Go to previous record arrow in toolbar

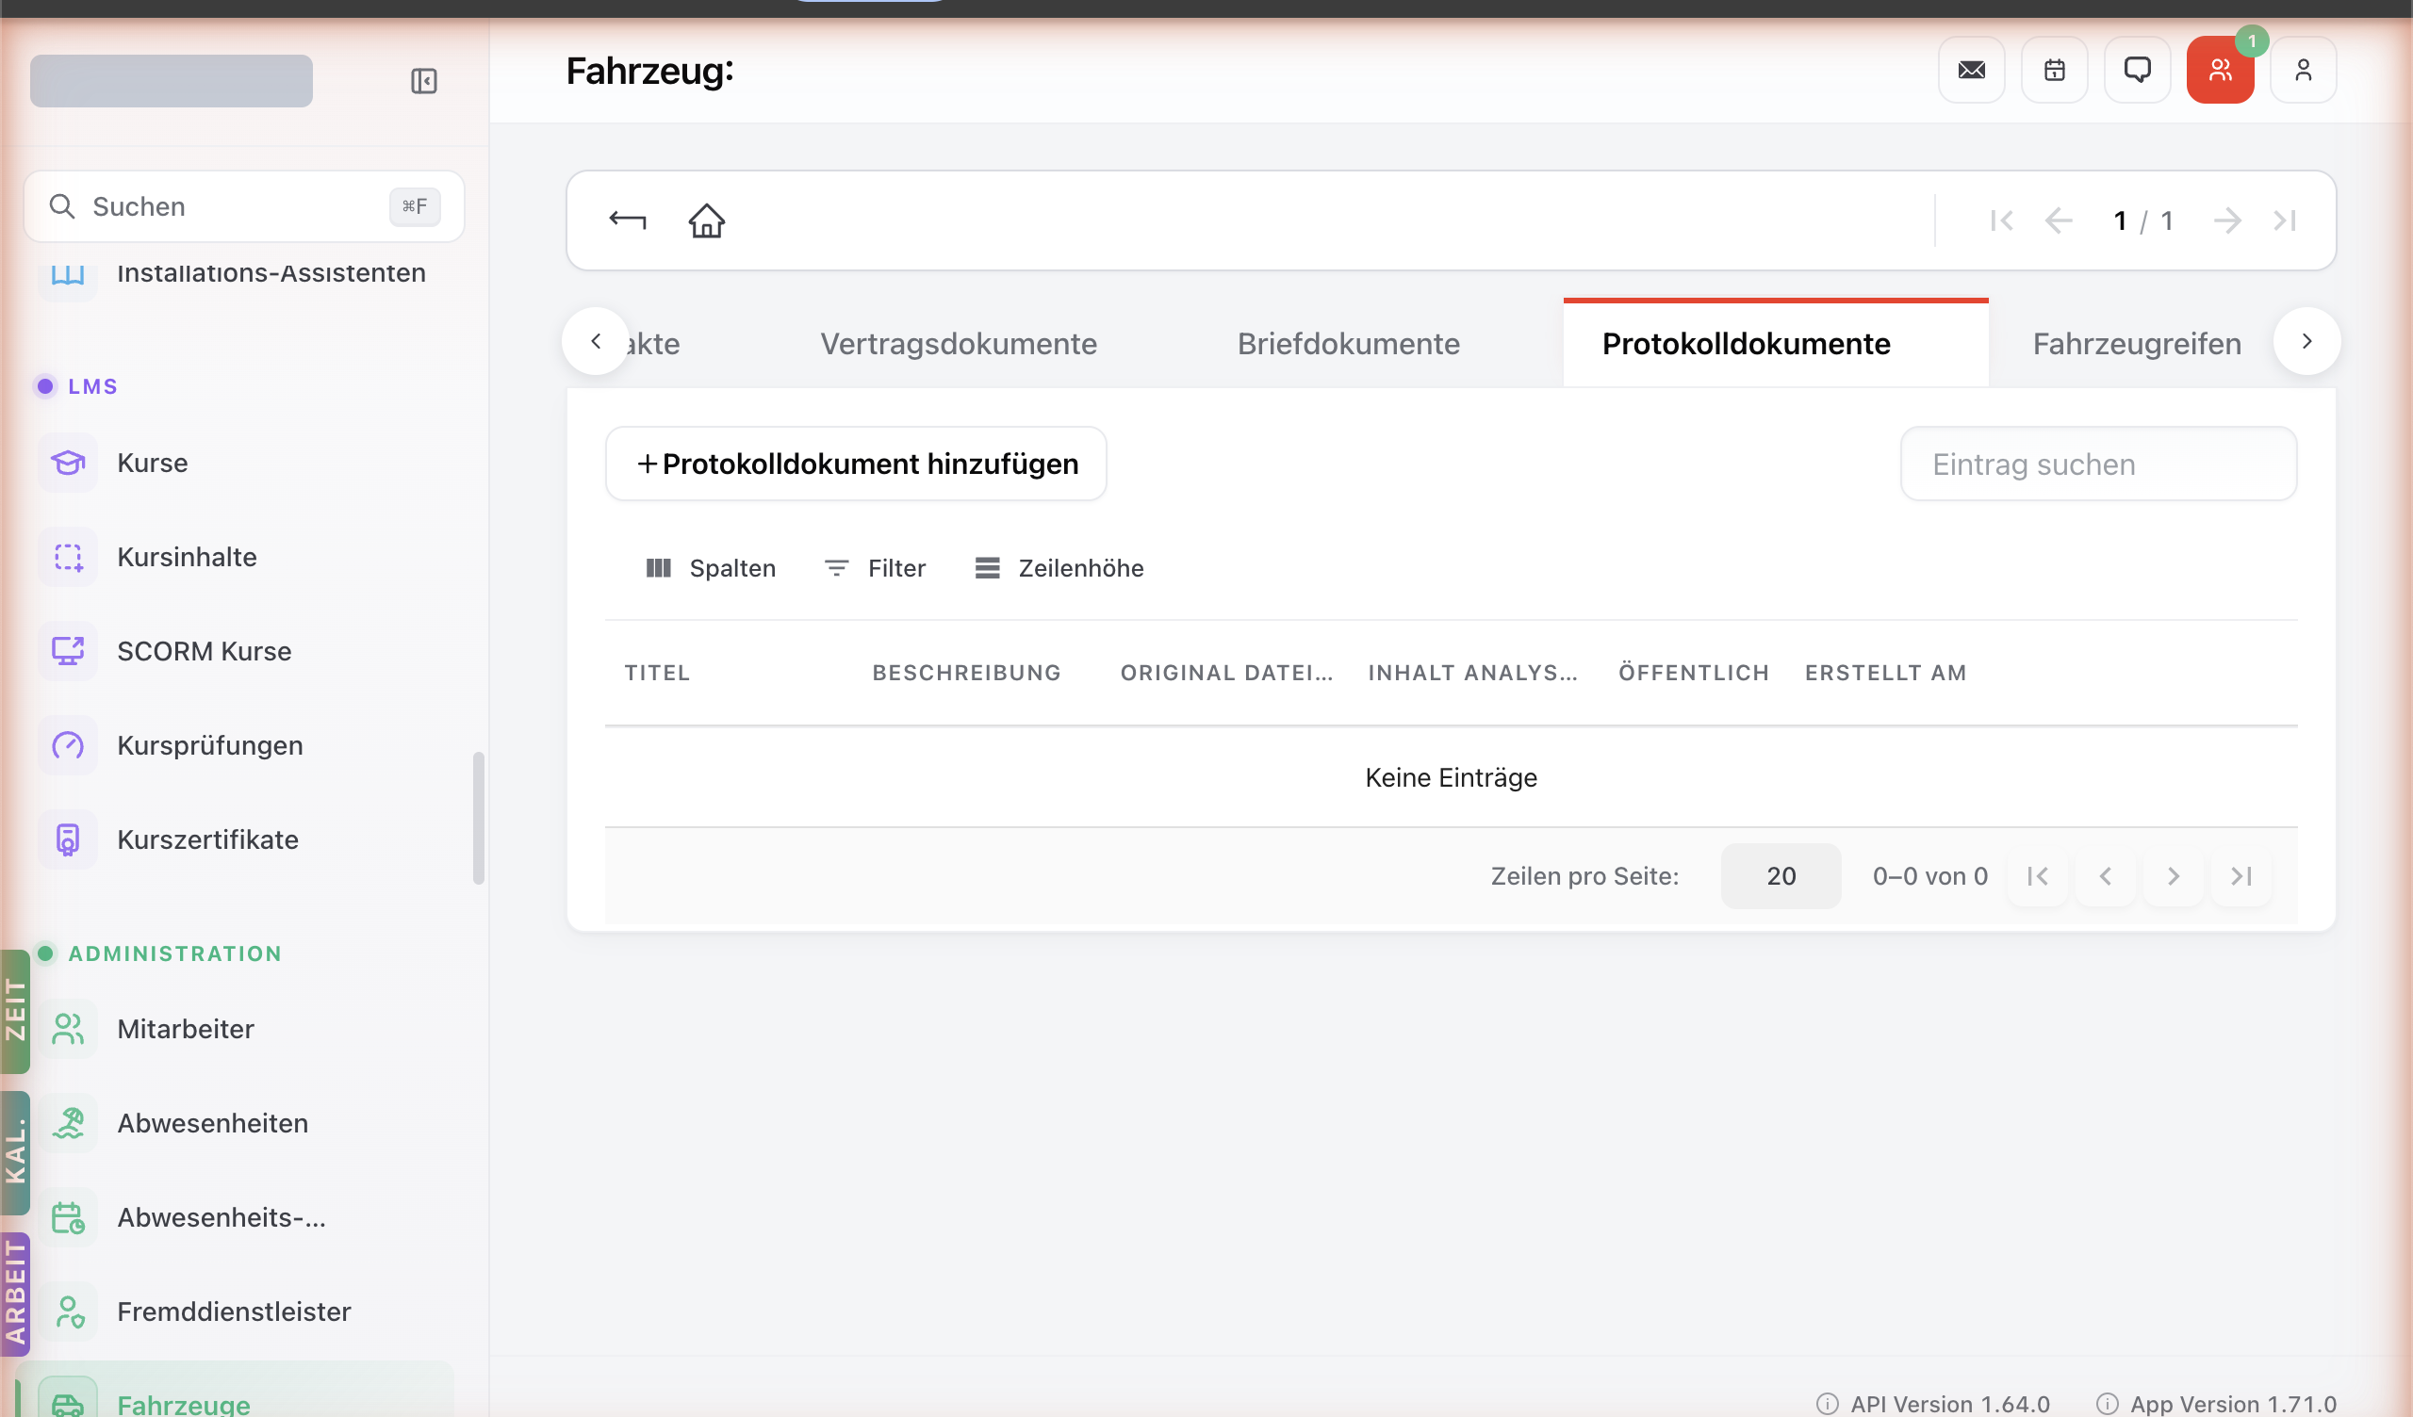tap(2058, 221)
